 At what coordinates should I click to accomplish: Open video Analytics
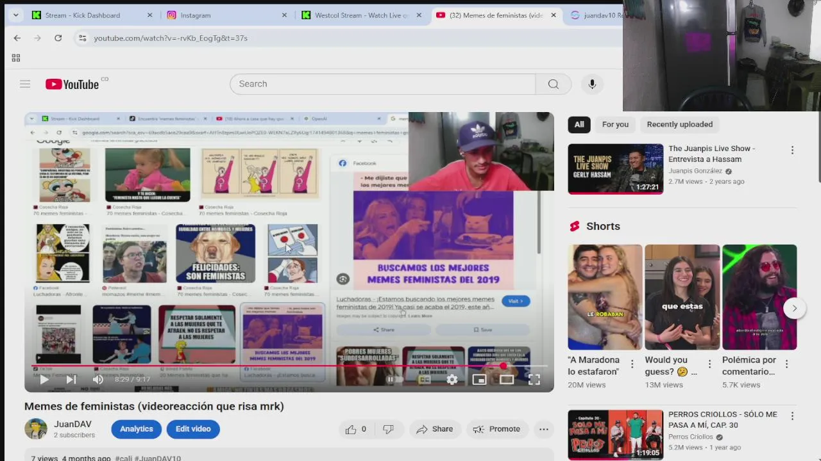(x=137, y=429)
